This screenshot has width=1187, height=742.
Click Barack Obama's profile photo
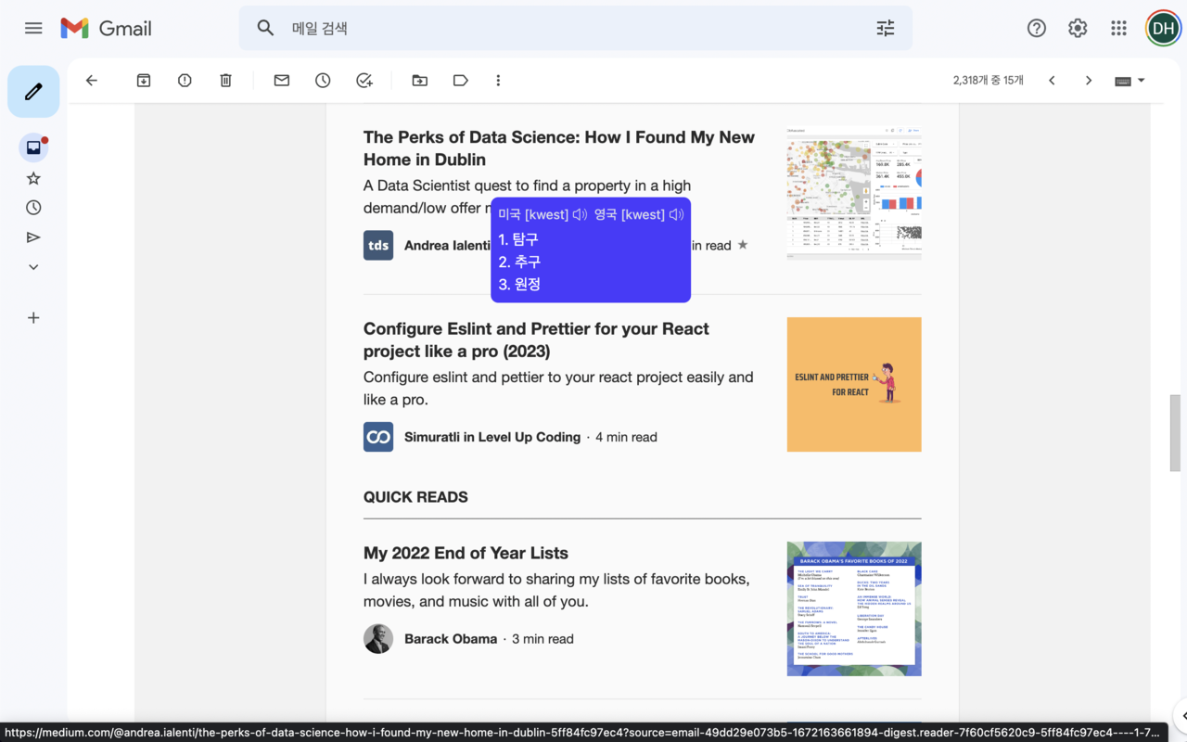coord(378,639)
